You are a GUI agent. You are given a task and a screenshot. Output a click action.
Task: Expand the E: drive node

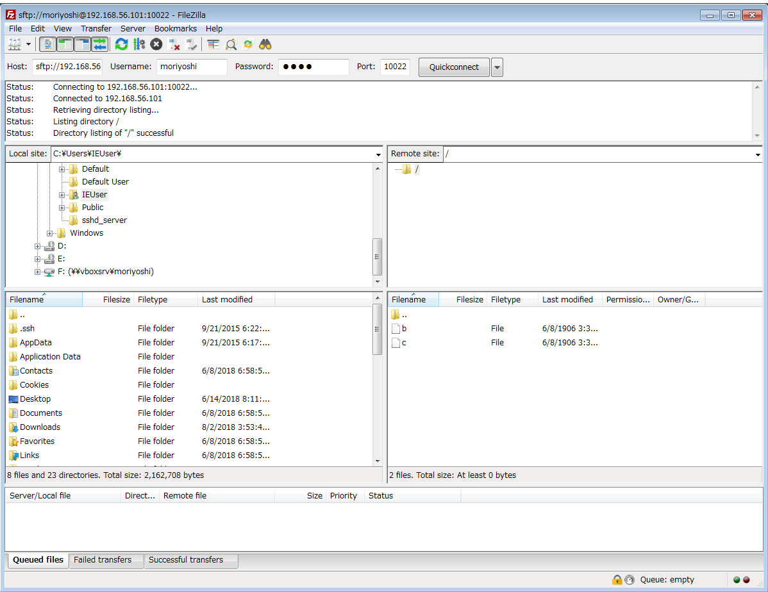pyautogui.click(x=37, y=259)
